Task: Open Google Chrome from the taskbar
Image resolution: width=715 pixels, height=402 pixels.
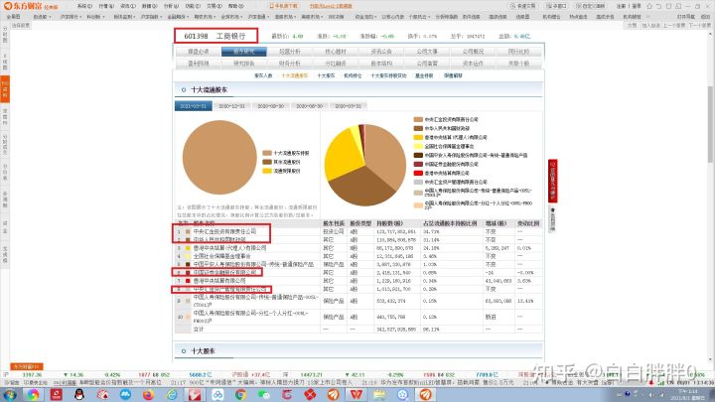Action: 240,394
